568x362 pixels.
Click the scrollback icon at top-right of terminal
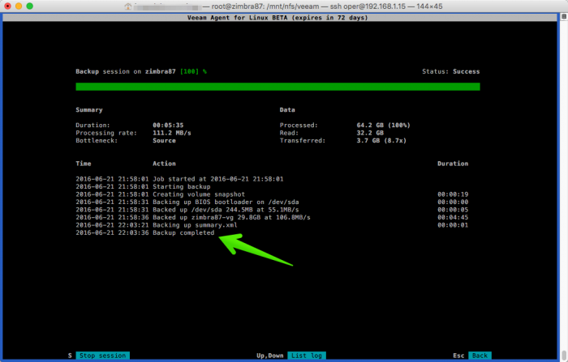[564, 17]
